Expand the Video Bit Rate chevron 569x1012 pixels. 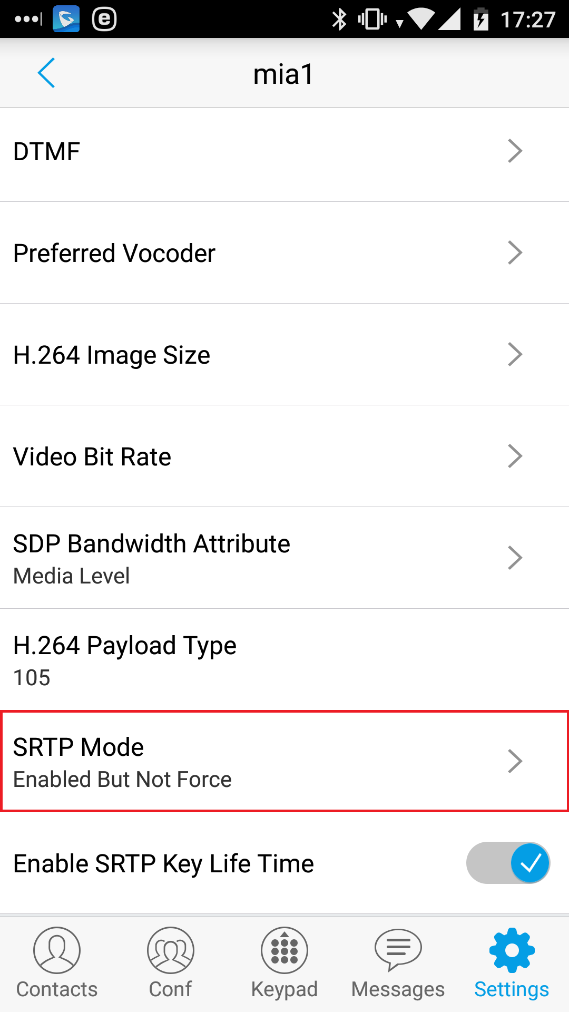click(x=515, y=456)
